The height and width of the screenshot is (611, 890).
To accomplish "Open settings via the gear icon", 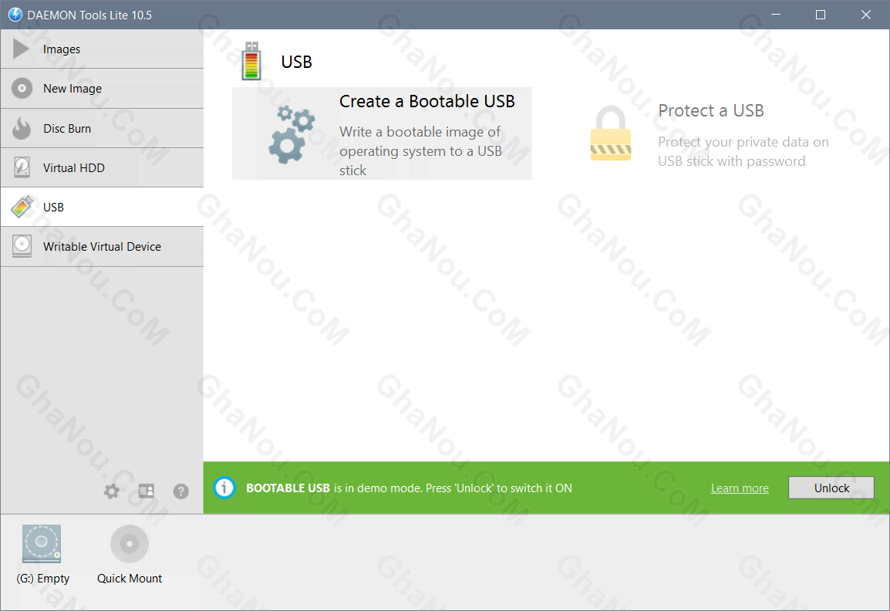I will point(111,491).
